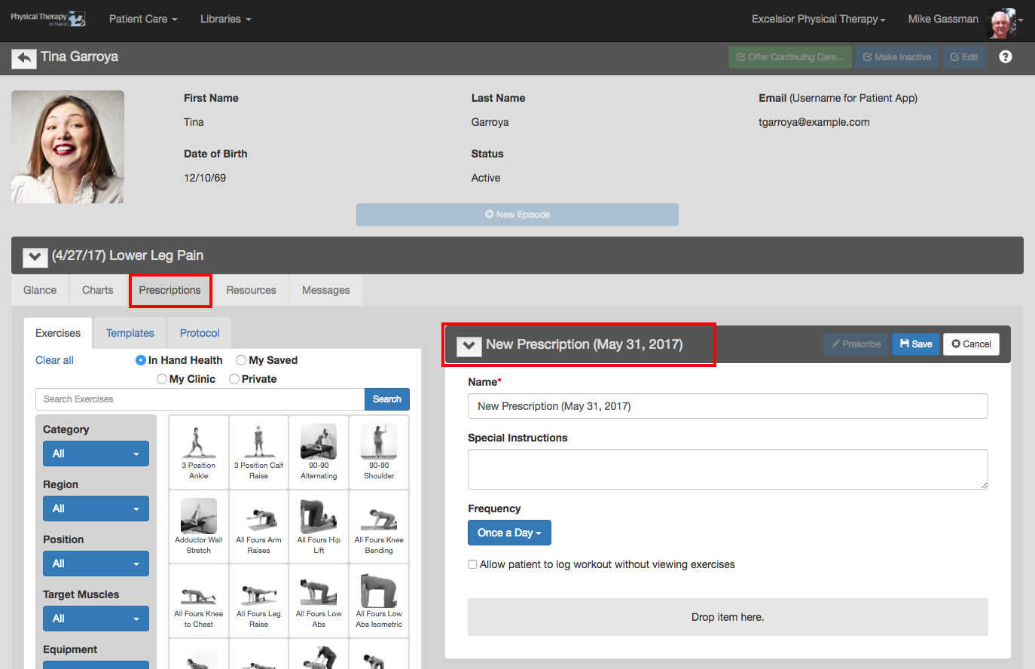Open the Region filter dropdown
Screen dimensions: 1035x669
(x=96, y=509)
